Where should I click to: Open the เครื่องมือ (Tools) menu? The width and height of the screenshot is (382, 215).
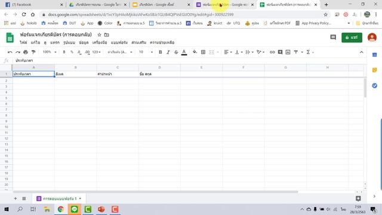pos(100,42)
